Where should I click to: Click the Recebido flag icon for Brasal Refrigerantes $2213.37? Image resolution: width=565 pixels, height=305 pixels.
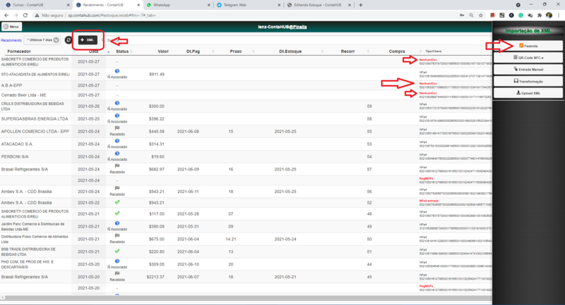pos(117,274)
